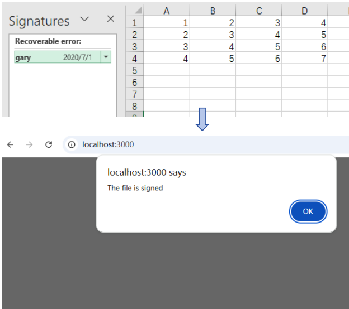
Task: Select column D header
Action: [x=304, y=11]
